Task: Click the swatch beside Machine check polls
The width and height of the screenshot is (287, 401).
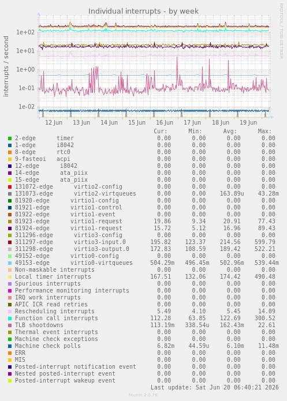Action: (x=10, y=346)
